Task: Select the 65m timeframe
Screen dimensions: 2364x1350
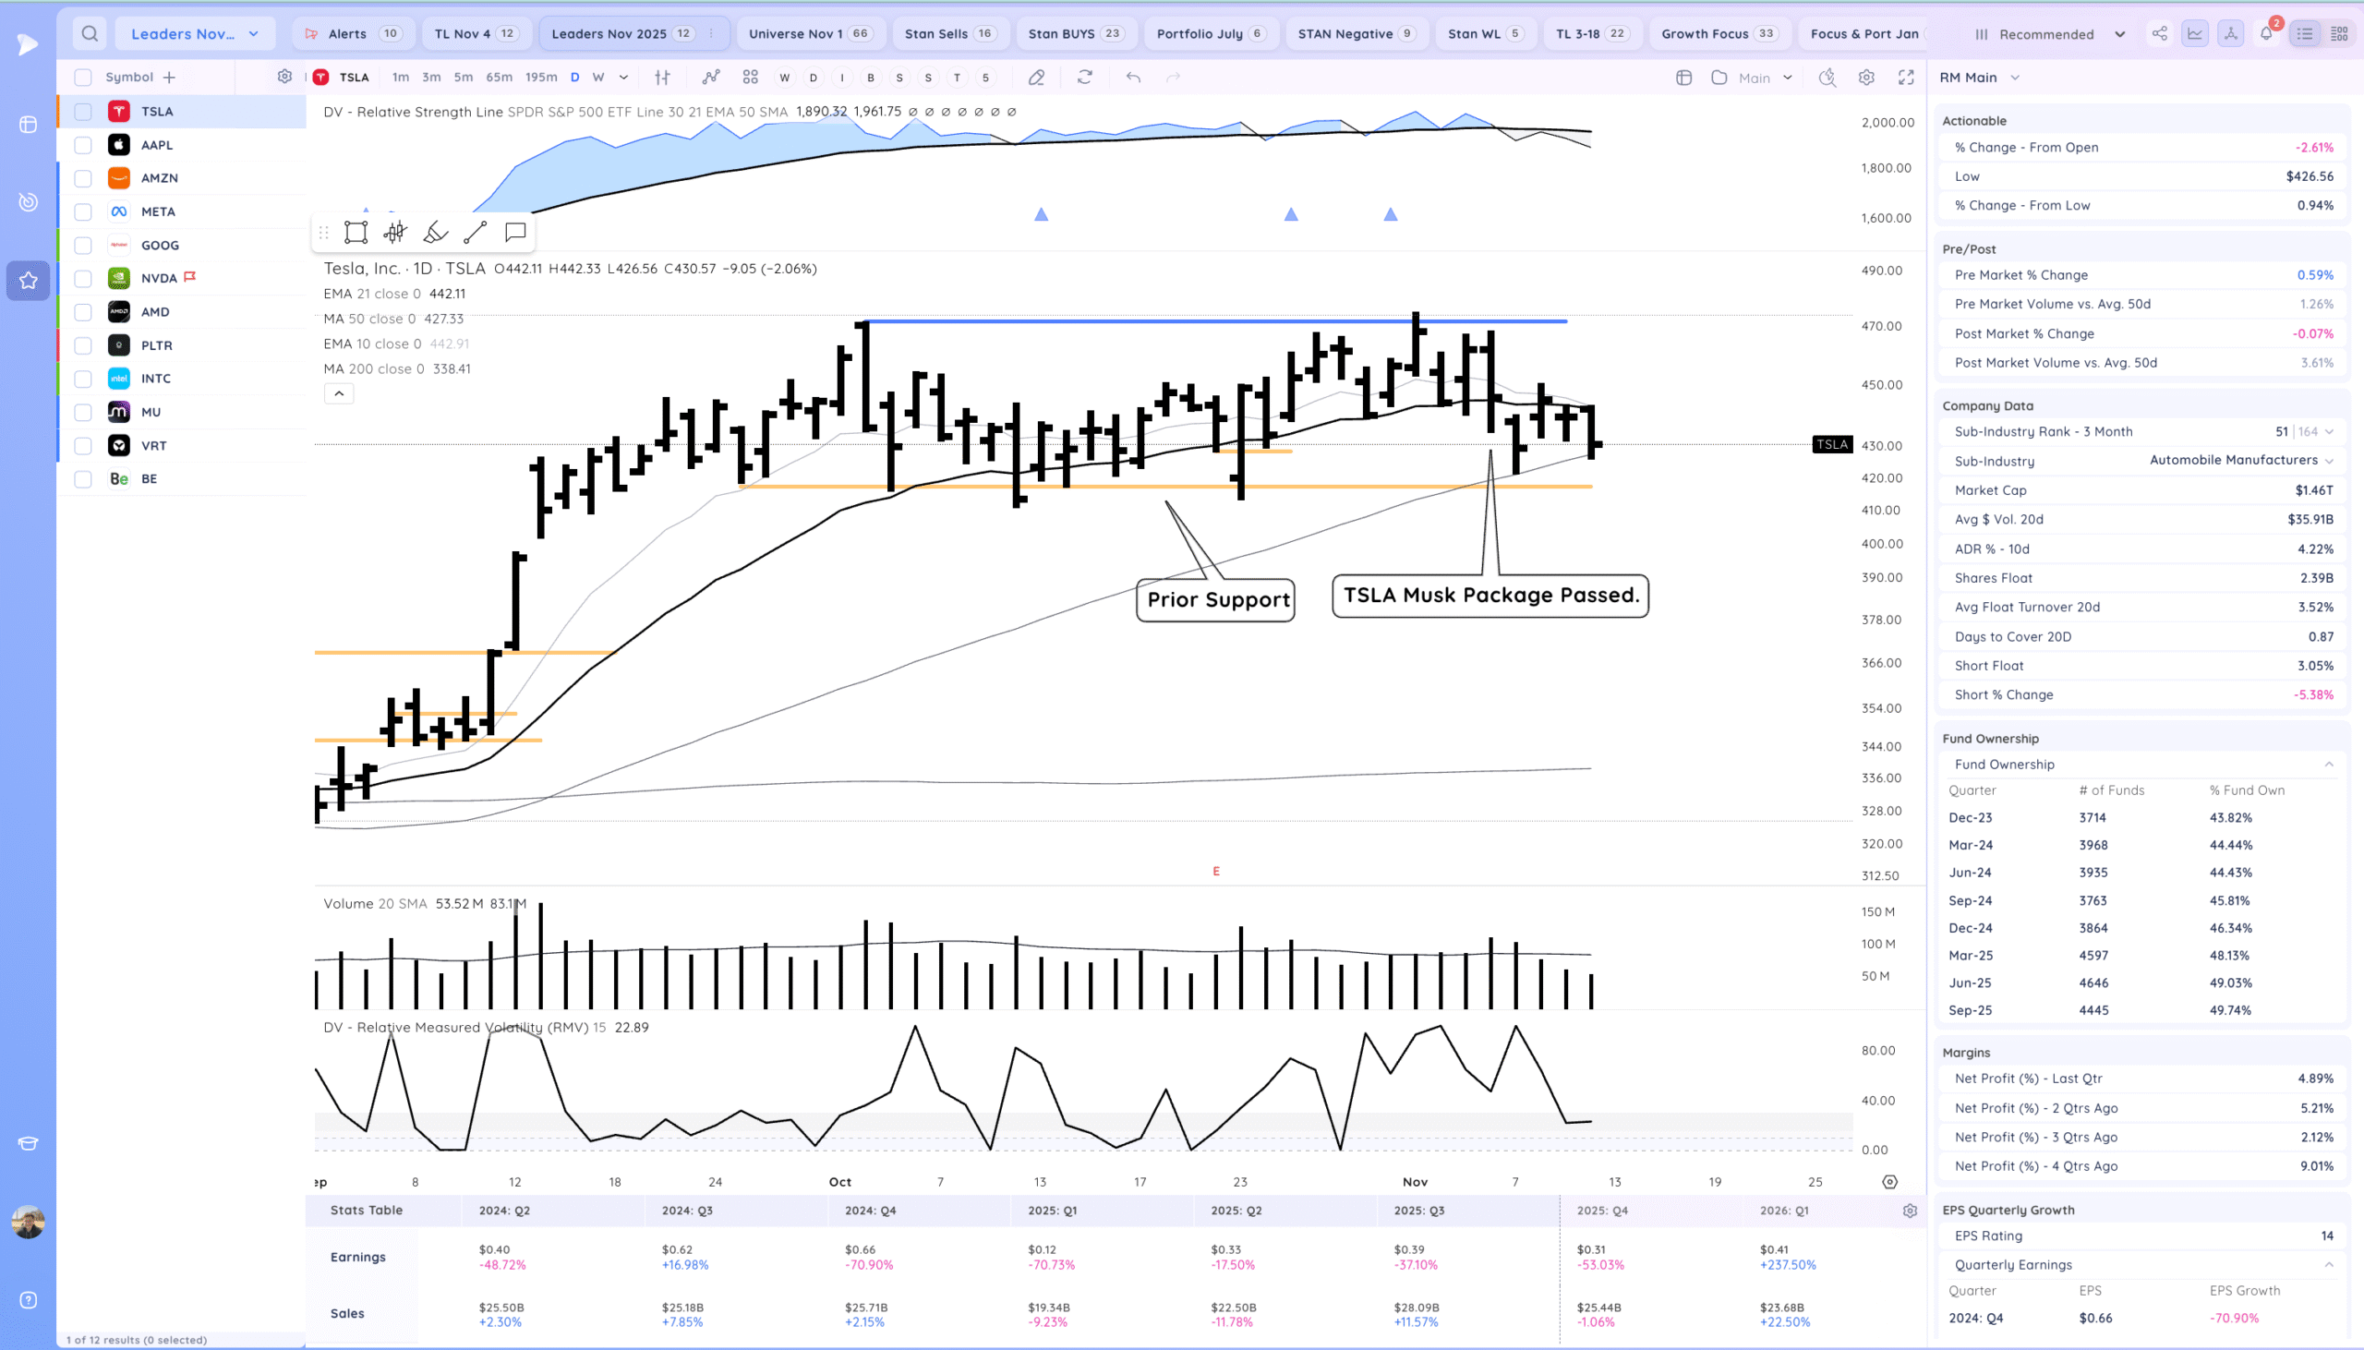Action: point(499,77)
